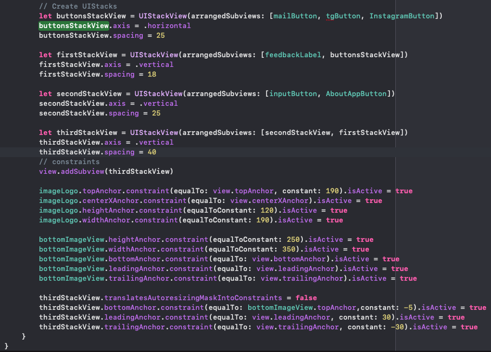Click 'feedbackLabel' in firstStackView declaration
The height and width of the screenshot is (352, 491).
(x=293, y=55)
